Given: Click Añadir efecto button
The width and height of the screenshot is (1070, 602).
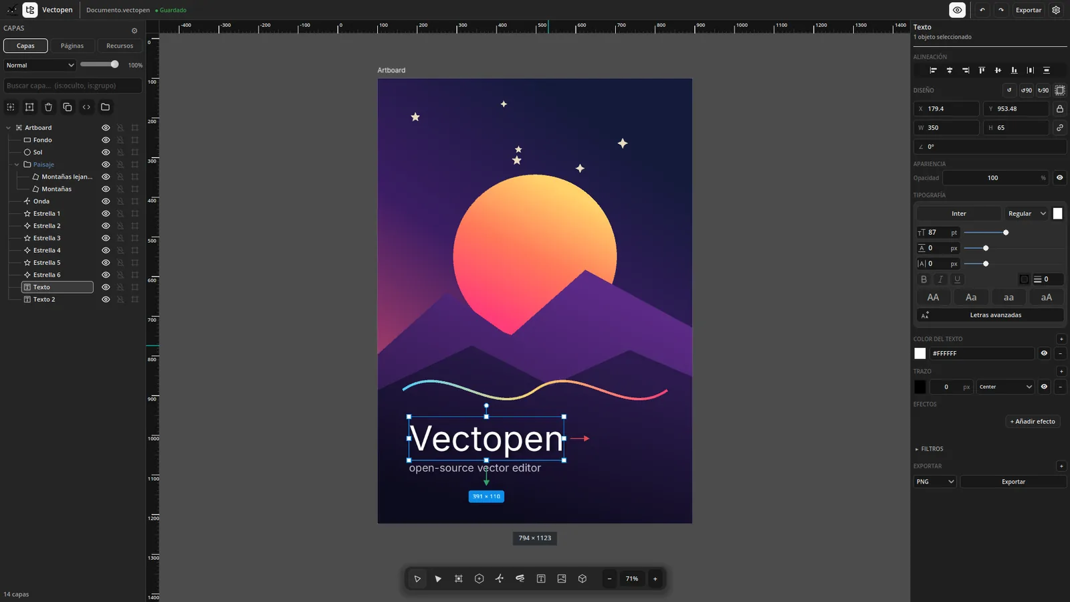Looking at the screenshot, I should coord(1033,421).
